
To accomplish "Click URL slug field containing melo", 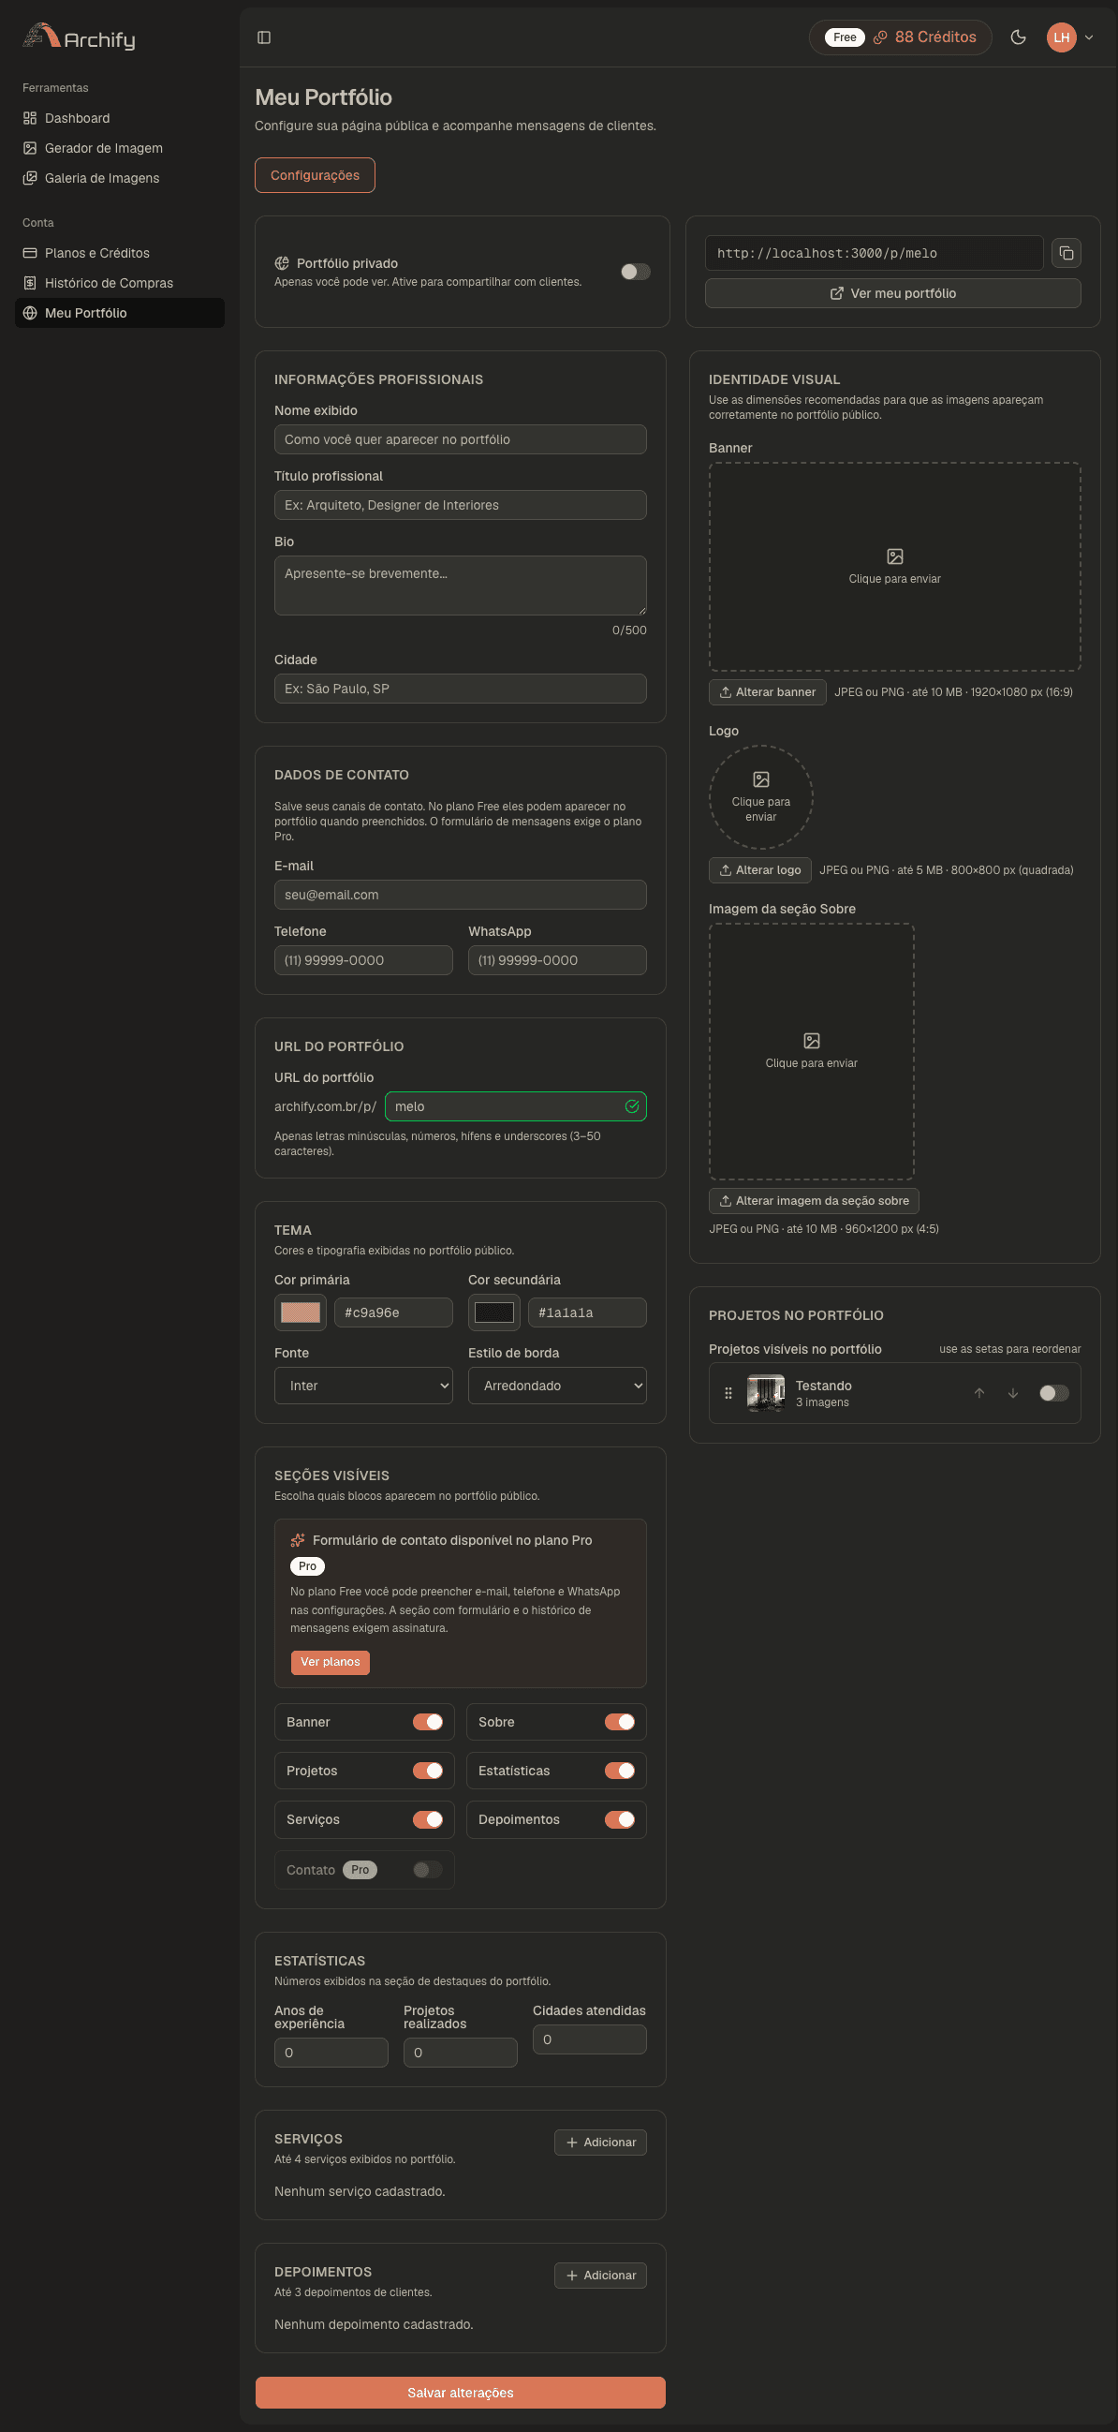I will click(515, 1106).
